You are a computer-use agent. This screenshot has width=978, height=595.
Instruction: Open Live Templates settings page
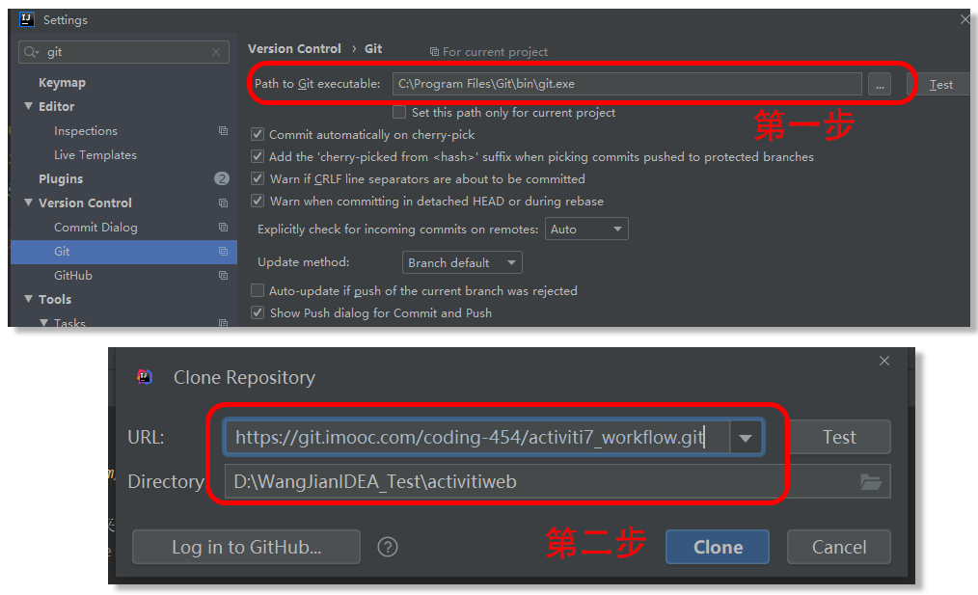tap(95, 154)
